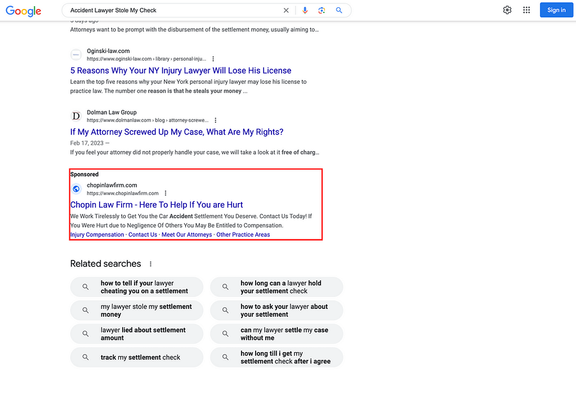Click the Google logo
The width and height of the screenshot is (576, 404).
point(24,11)
